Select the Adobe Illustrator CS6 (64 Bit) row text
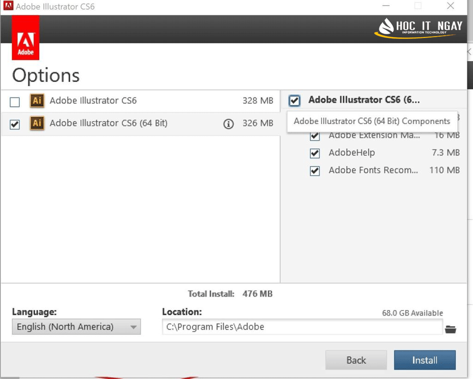The height and width of the screenshot is (379, 473). point(108,123)
